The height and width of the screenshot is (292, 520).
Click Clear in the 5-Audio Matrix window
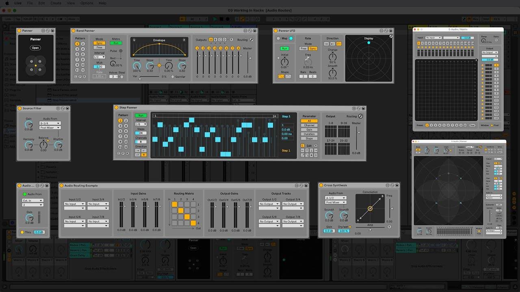[x=472, y=125]
